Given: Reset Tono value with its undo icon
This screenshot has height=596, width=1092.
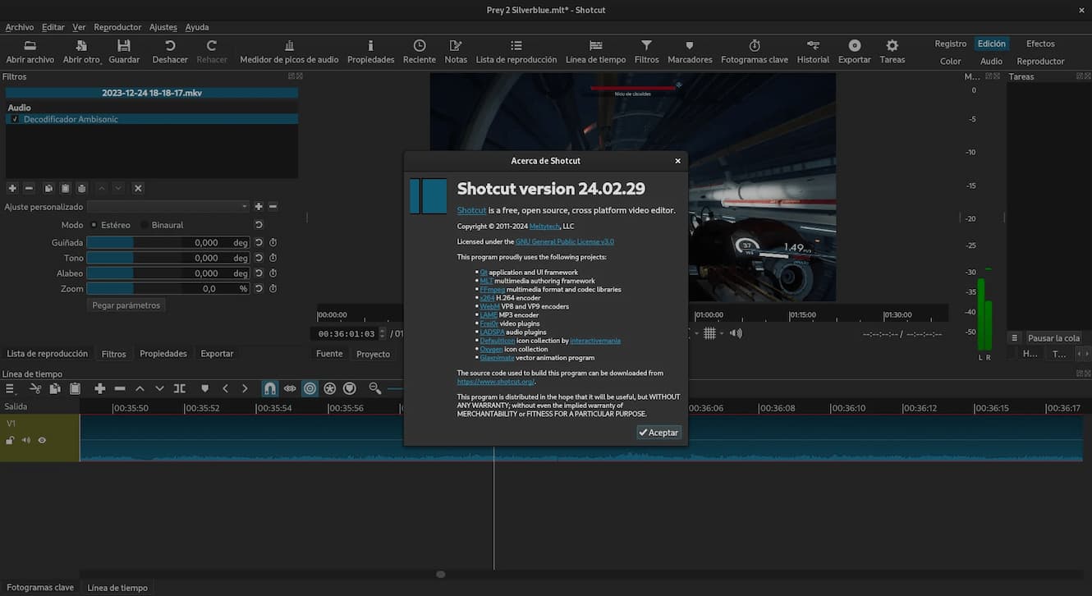Looking at the screenshot, I should [259, 258].
